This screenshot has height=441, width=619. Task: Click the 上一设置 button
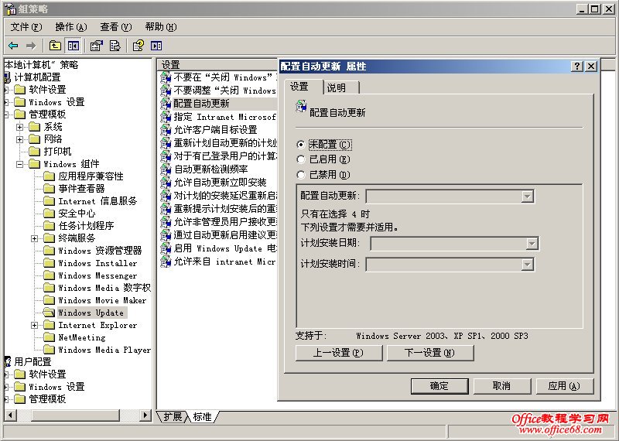339,353
